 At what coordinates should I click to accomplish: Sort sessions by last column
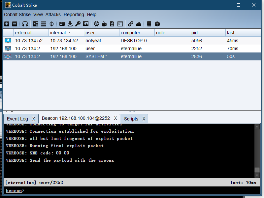tap(243, 33)
